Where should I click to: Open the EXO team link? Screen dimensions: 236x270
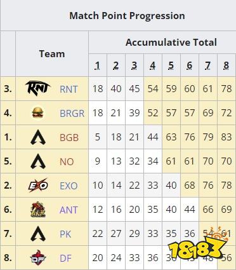tap(69, 186)
